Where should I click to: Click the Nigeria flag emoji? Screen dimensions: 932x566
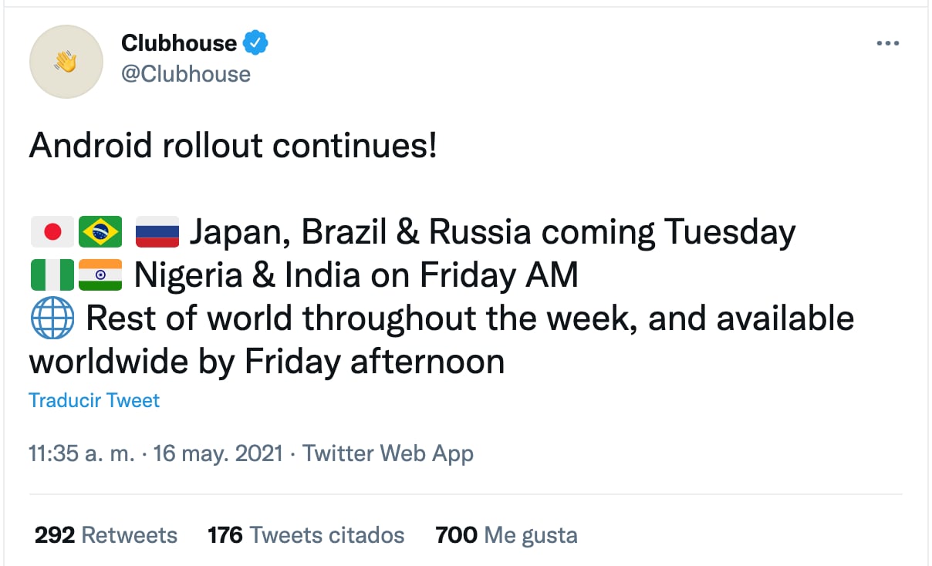point(52,275)
